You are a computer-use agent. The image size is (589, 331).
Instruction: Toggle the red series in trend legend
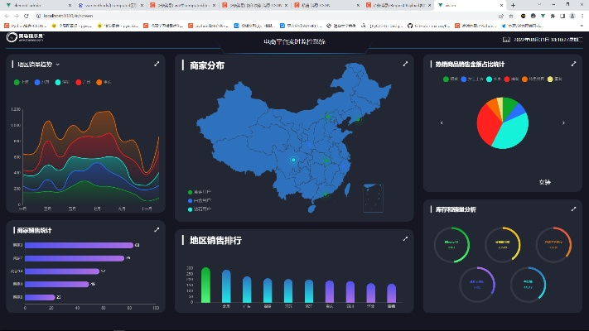83,82
